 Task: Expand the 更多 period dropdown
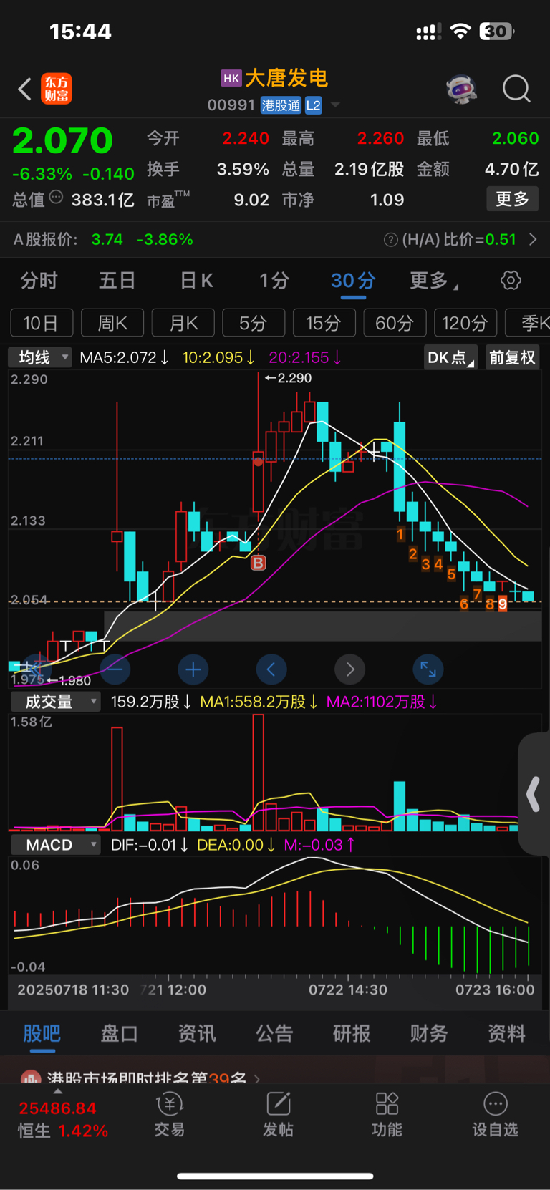click(x=433, y=281)
